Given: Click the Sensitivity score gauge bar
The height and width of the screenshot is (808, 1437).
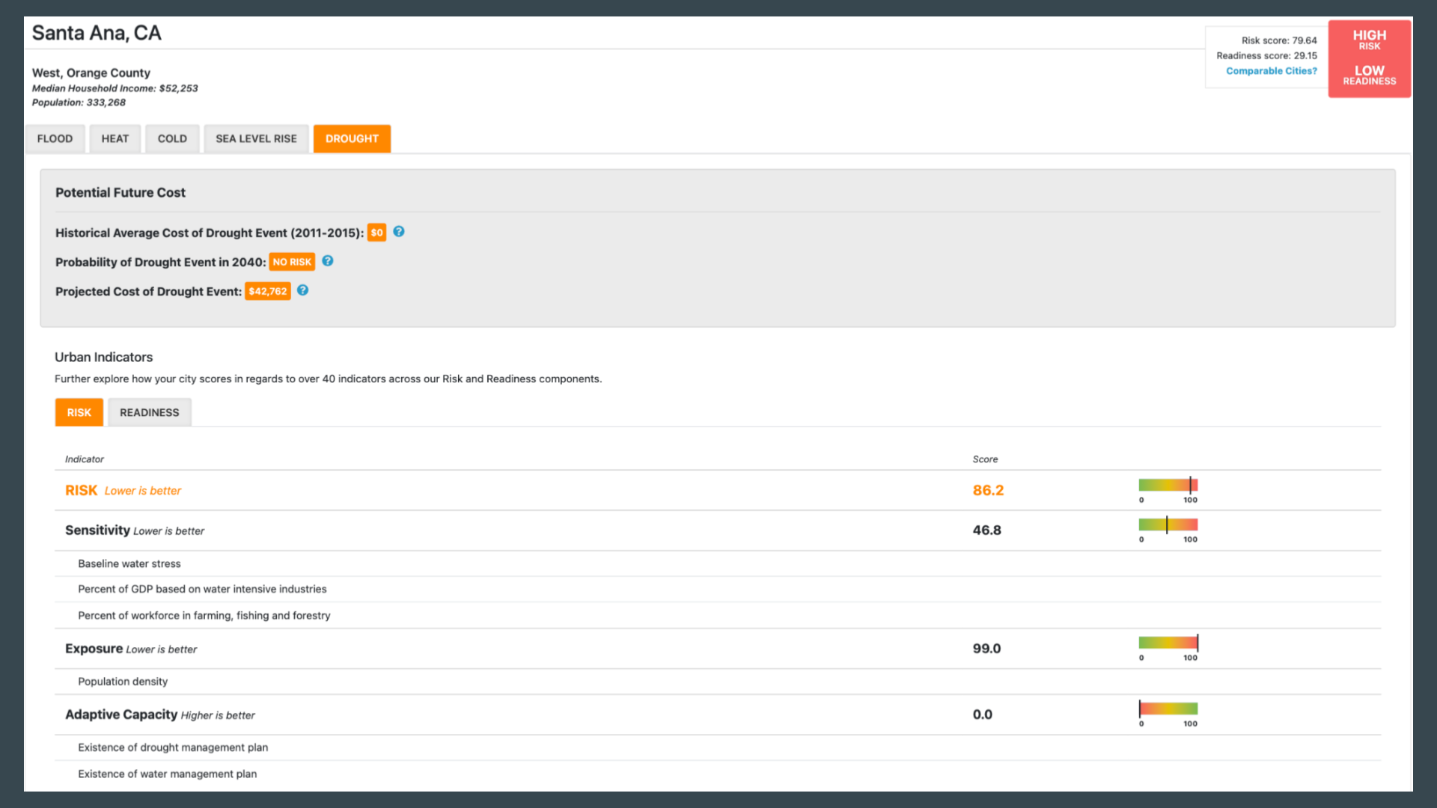Looking at the screenshot, I should click(1168, 524).
